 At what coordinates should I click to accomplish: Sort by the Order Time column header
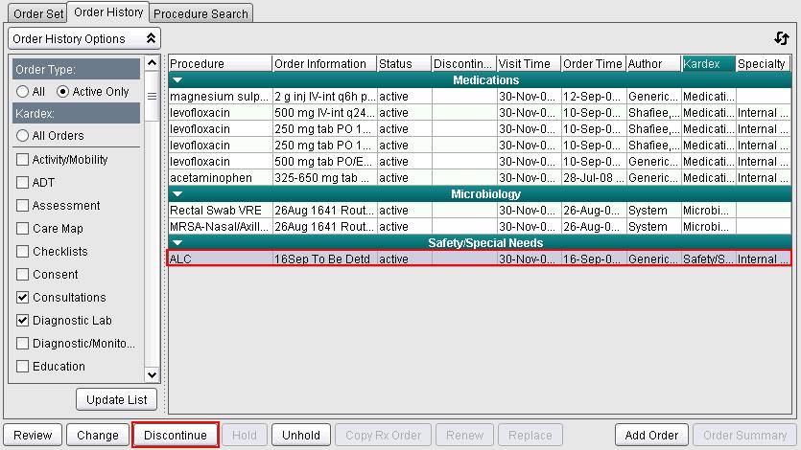point(594,64)
